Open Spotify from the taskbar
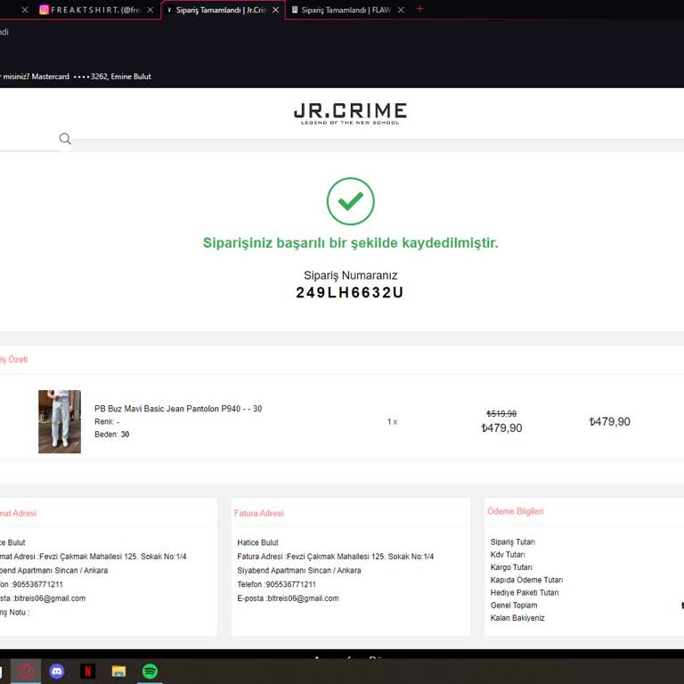 150,671
